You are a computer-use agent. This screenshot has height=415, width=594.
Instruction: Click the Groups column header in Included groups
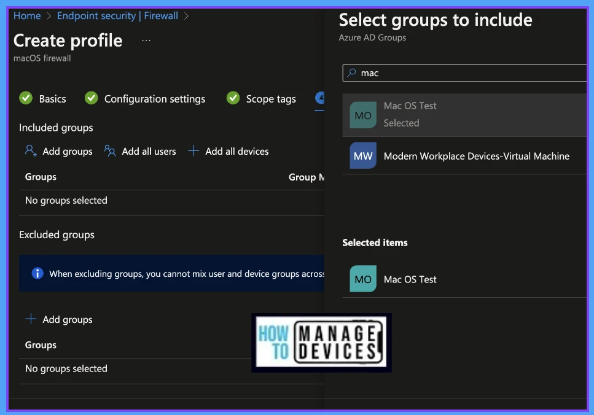41,177
